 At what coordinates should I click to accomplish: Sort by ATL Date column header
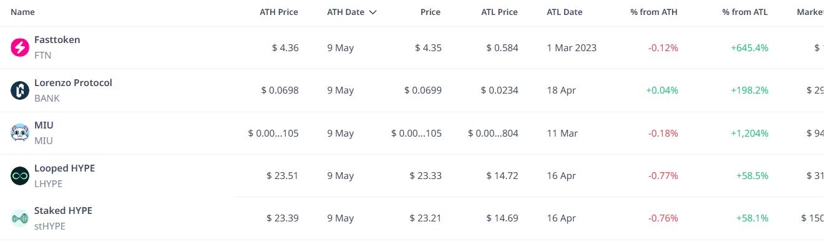point(565,12)
